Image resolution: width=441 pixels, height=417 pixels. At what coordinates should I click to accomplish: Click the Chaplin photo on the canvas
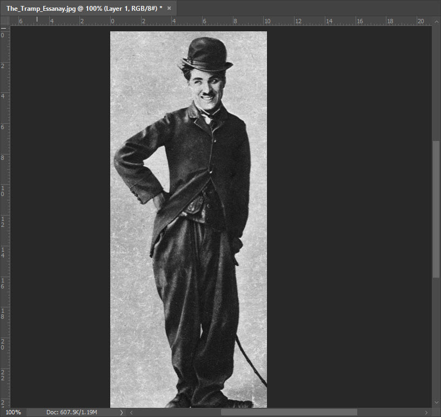coord(189,219)
